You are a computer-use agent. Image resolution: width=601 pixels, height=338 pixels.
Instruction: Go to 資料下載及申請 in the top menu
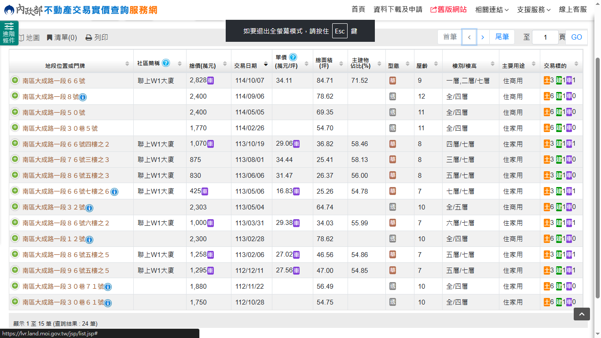pyautogui.click(x=398, y=10)
